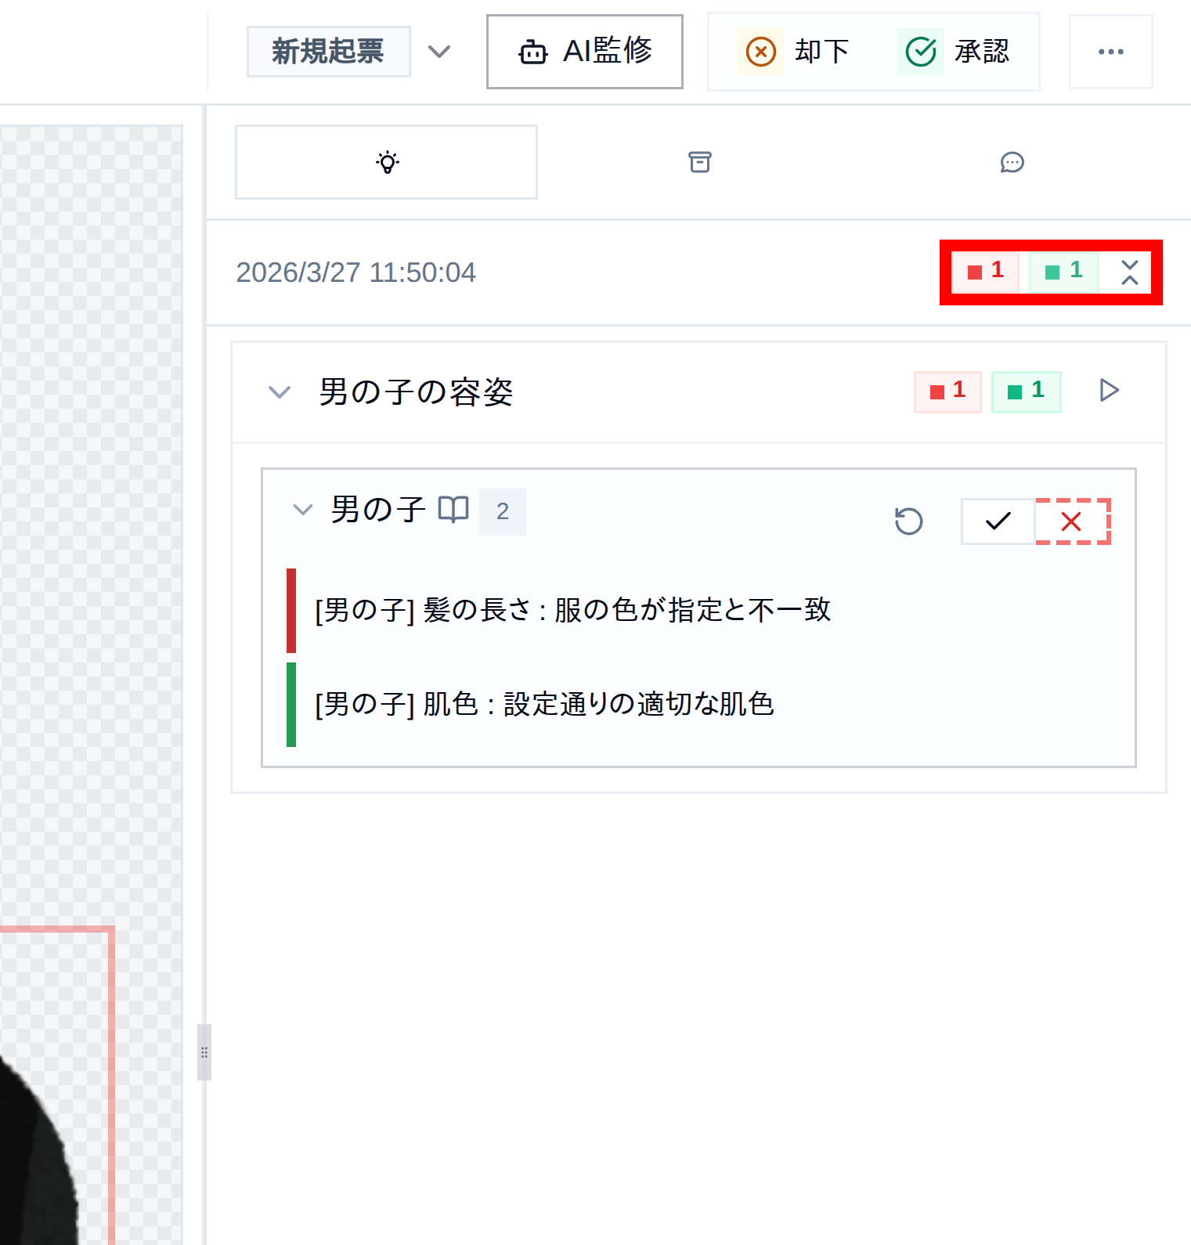This screenshot has width=1191, height=1245.
Task: Click the panel splitter grip handle
Action: [204, 1052]
